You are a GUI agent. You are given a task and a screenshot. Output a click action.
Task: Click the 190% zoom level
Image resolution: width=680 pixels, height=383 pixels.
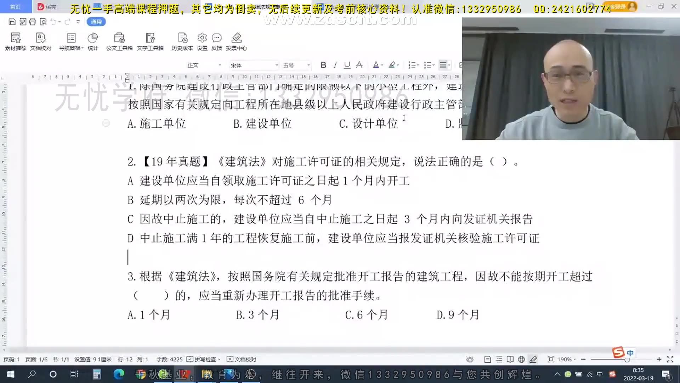(566, 359)
